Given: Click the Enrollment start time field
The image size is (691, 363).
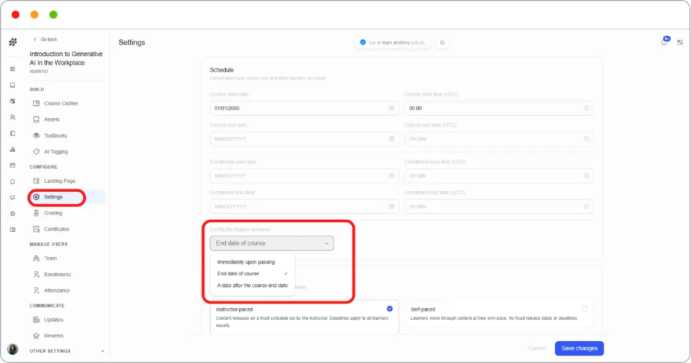Looking at the screenshot, I should 499,176.
